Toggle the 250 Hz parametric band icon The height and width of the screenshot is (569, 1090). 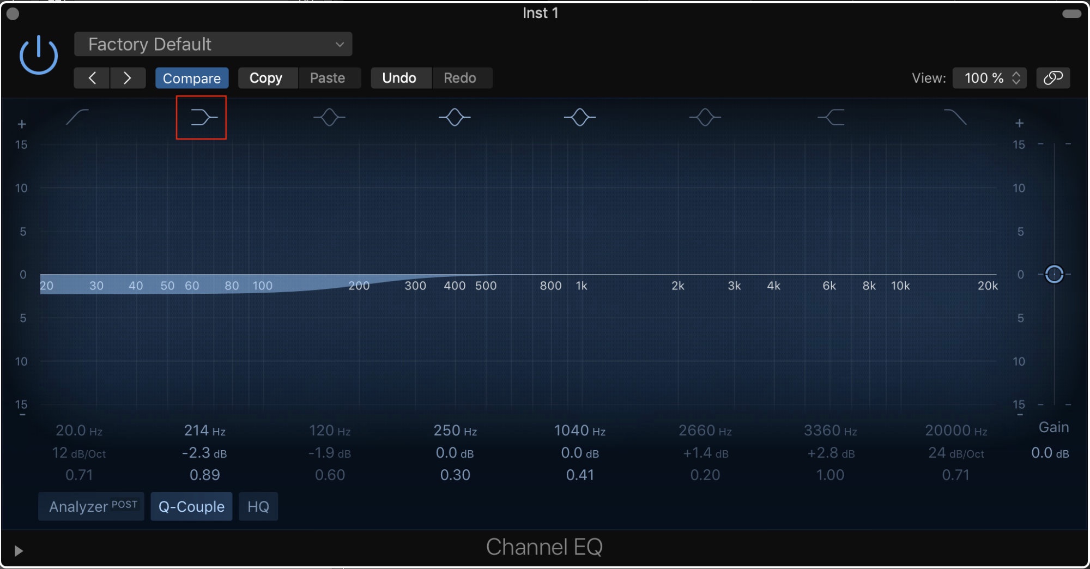[x=455, y=117]
